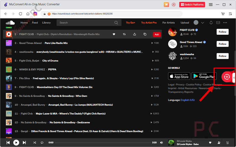Open the purchase cart icon in the address bar row
This screenshot has height=147, width=236.
tap(223, 14)
